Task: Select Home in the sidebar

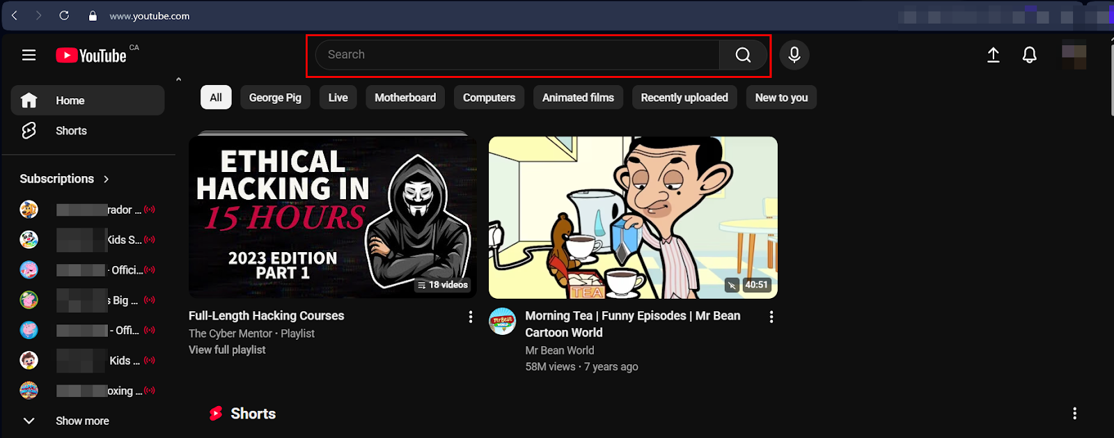Action: 88,100
